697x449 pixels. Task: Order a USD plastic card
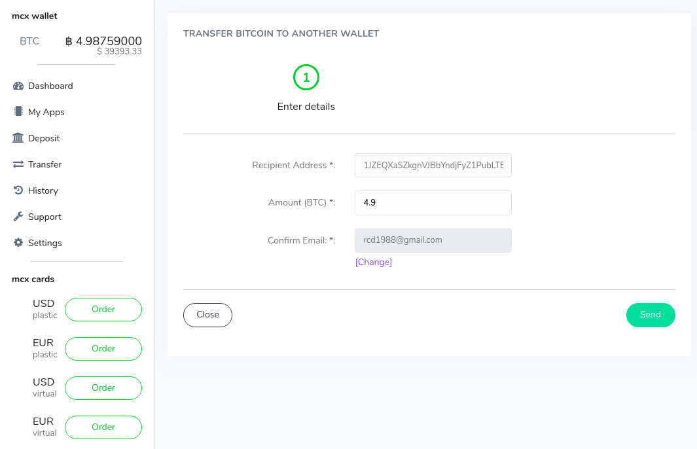coord(103,310)
